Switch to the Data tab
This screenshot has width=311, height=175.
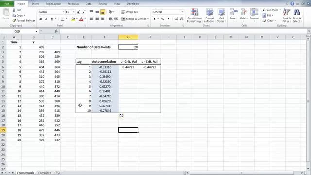click(88, 4)
